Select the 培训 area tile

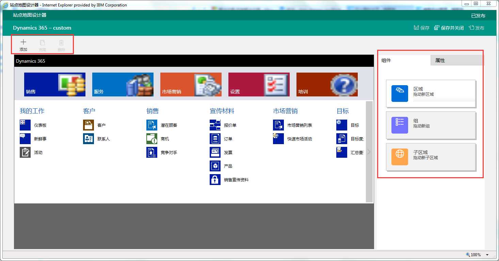click(x=327, y=85)
